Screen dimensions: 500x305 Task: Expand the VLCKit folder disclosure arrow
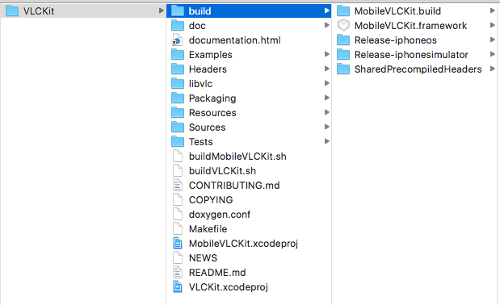pyautogui.click(x=161, y=10)
